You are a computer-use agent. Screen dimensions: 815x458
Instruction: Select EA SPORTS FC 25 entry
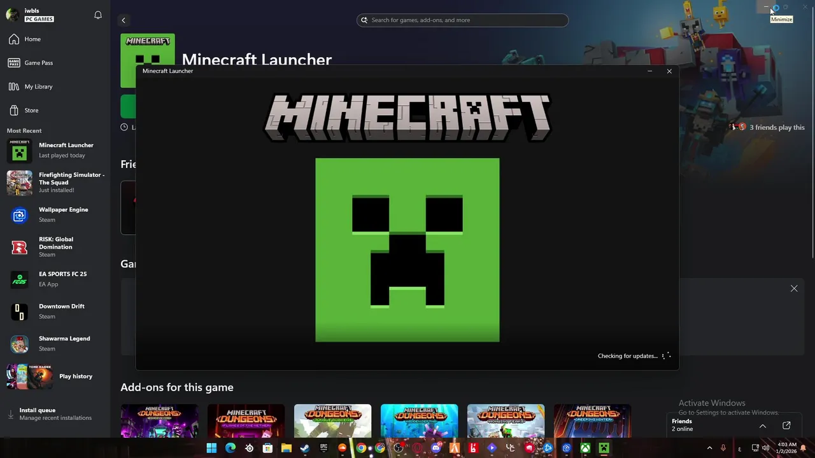coord(55,279)
